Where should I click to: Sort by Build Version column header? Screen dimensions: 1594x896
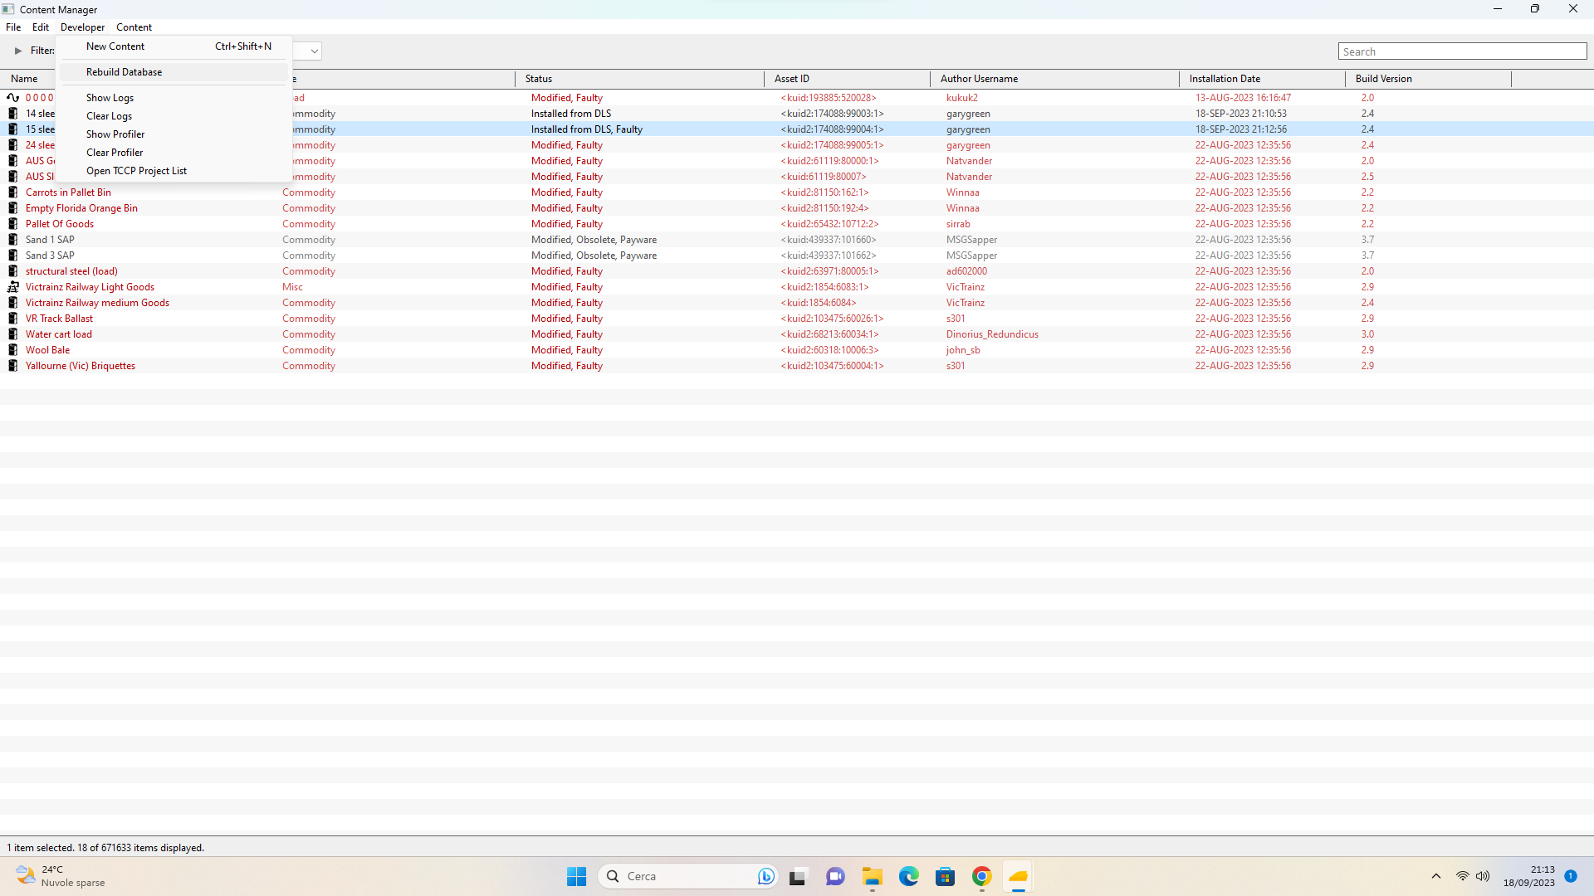pos(1428,79)
